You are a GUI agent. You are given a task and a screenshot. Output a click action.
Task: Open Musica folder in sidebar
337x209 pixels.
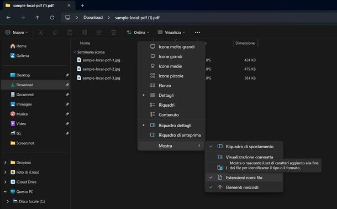click(x=35, y=114)
